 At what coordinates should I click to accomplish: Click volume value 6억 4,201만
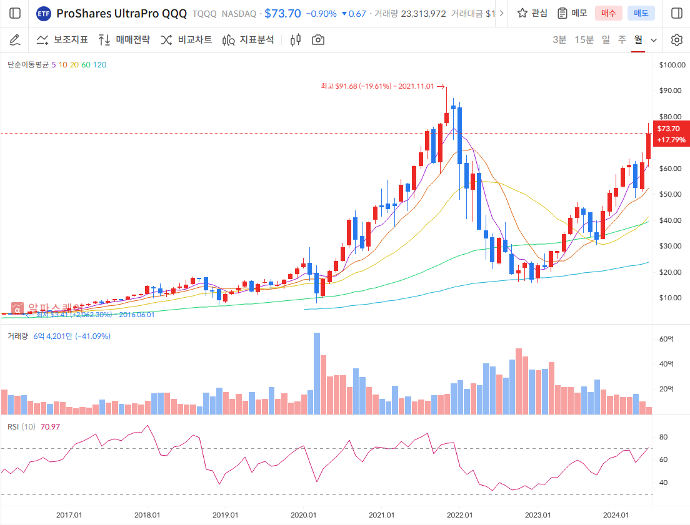tap(52, 336)
